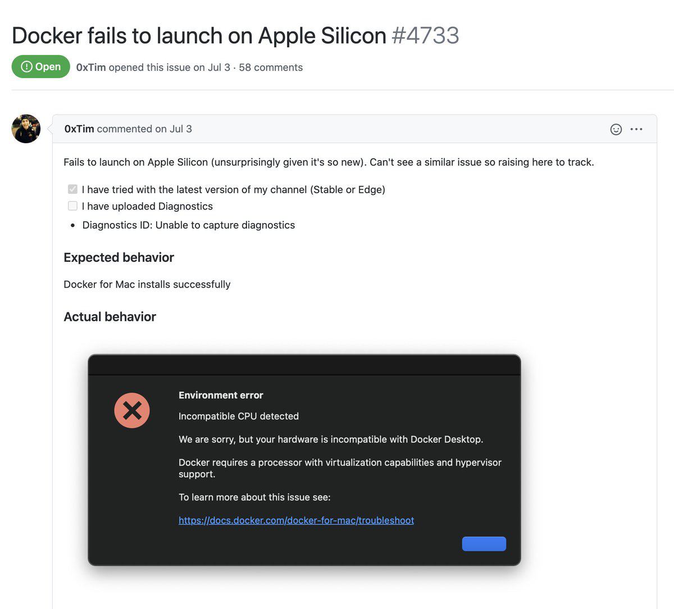Toggle the 'tried with the latest version' checkbox
Screen dimensions: 674x609
pyautogui.click(x=72, y=189)
